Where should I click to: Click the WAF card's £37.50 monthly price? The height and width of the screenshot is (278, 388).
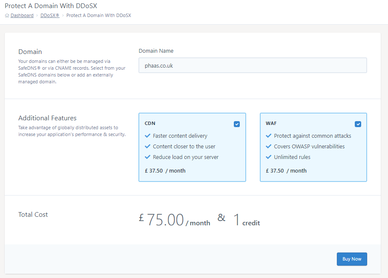[286, 171]
